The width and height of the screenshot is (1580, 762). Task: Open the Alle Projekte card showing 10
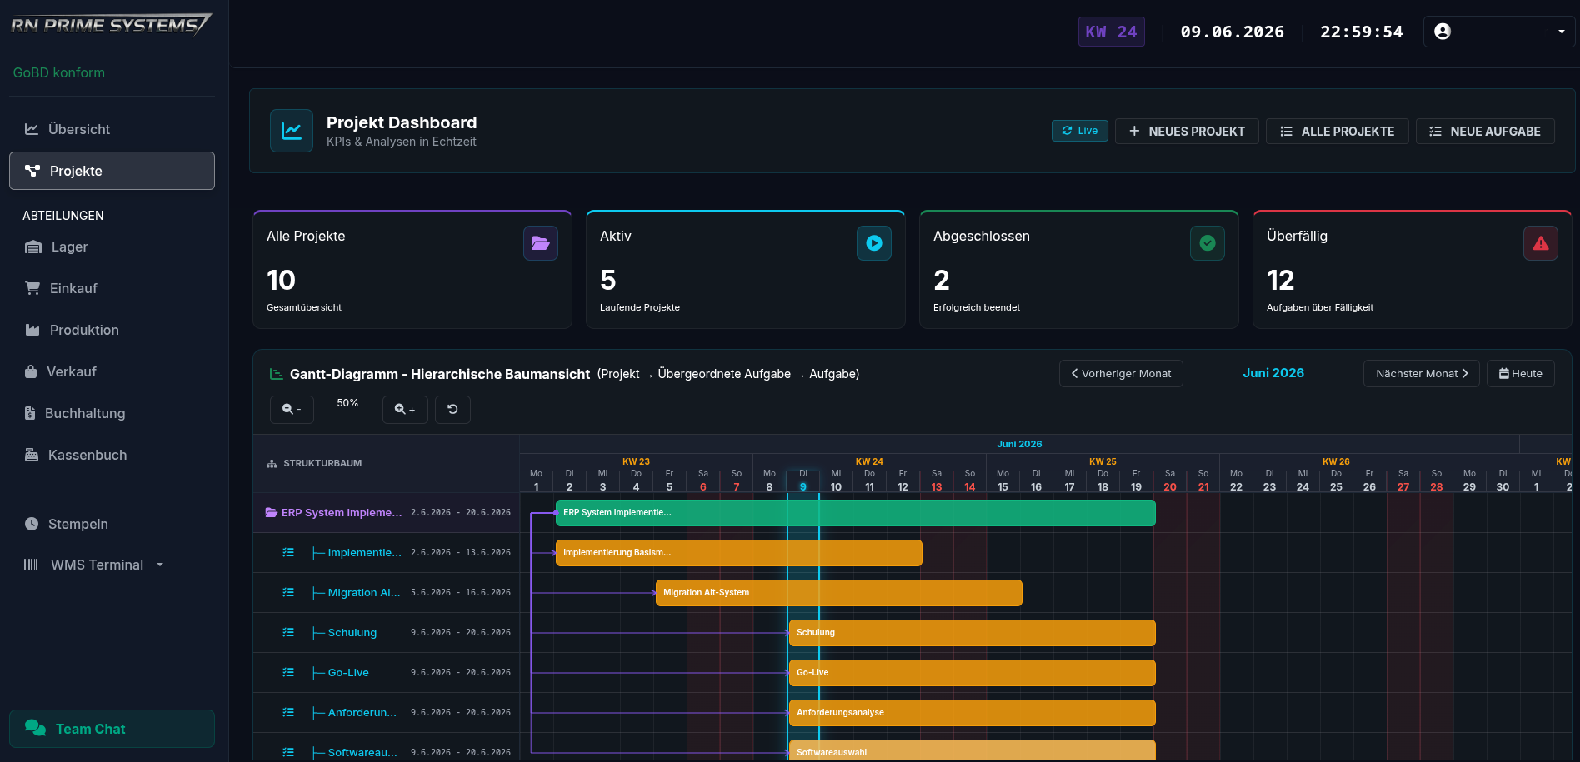[x=412, y=270]
